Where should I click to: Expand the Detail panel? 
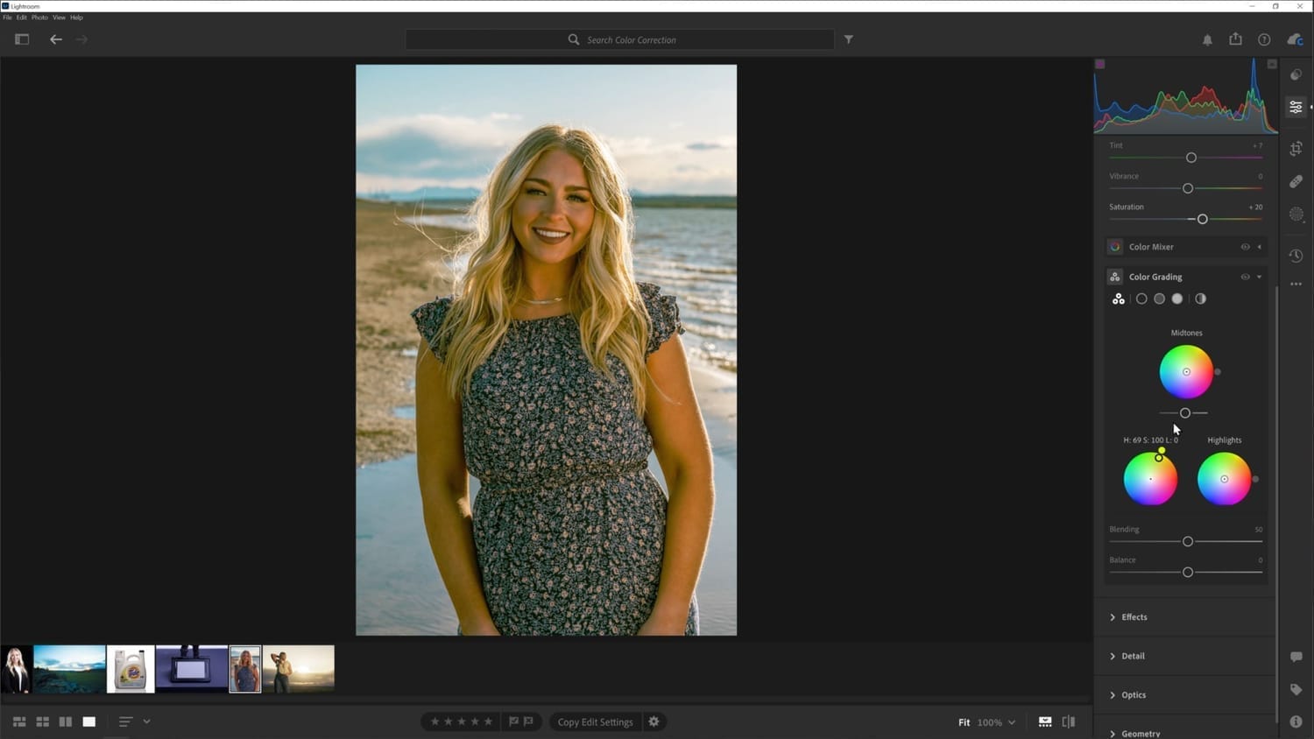point(1133,656)
